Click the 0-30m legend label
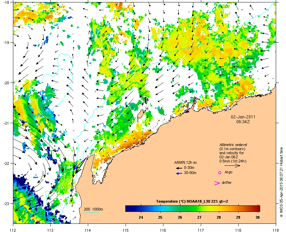The height and width of the screenshot is (232, 286). point(189,168)
